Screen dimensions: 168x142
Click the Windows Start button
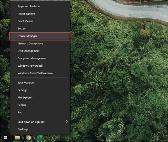click(x=5, y=138)
